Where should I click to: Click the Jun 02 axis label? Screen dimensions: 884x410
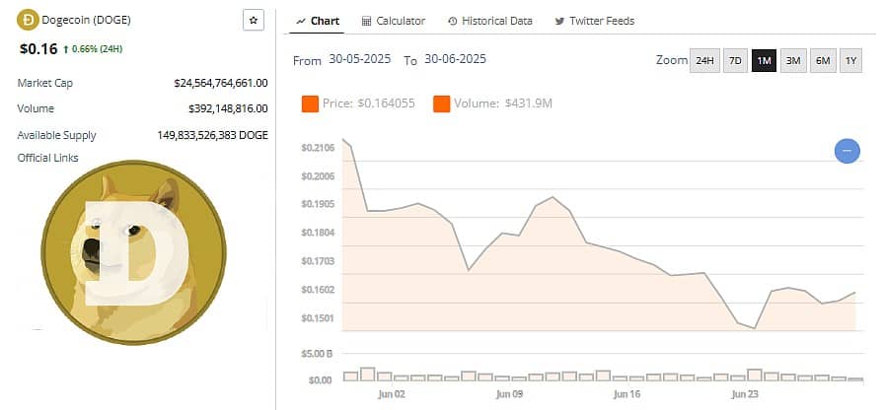[392, 394]
